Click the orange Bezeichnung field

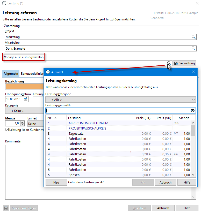point(24,86)
